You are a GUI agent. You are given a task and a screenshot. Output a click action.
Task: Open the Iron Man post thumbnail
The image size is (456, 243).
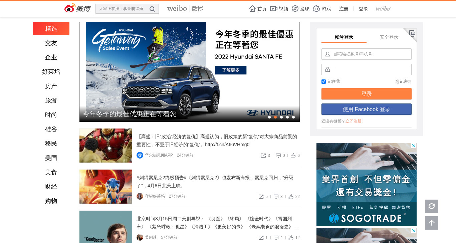coord(106,146)
